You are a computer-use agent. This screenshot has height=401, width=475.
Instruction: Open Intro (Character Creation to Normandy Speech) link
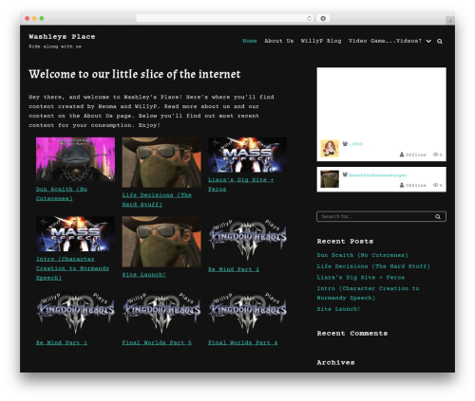(x=72, y=268)
